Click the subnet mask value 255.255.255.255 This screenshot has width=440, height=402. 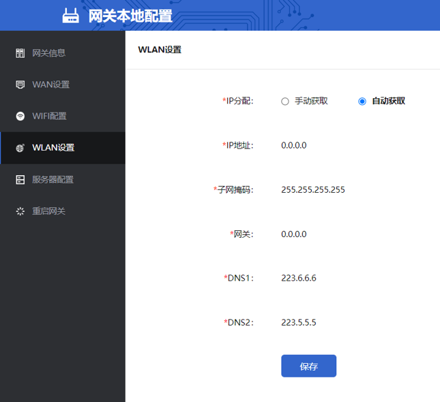[x=313, y=189]
